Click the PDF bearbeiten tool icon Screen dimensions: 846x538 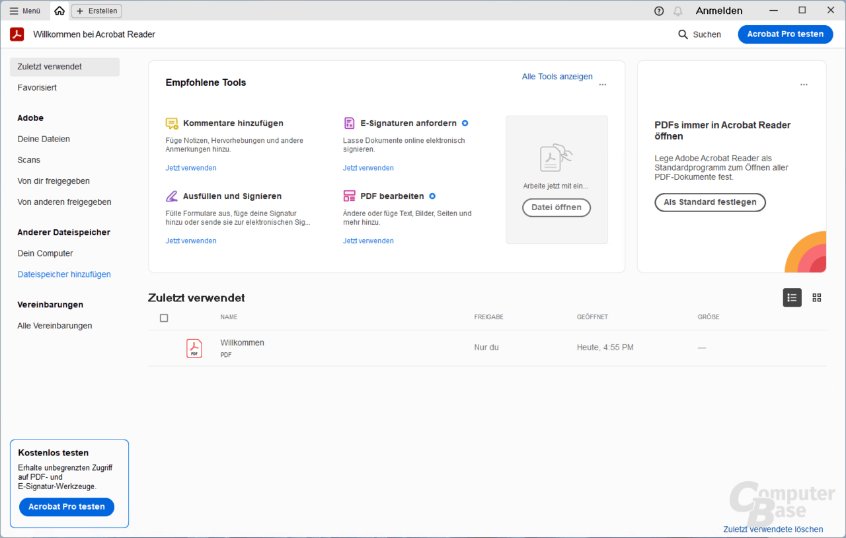(x=349, y=196)
